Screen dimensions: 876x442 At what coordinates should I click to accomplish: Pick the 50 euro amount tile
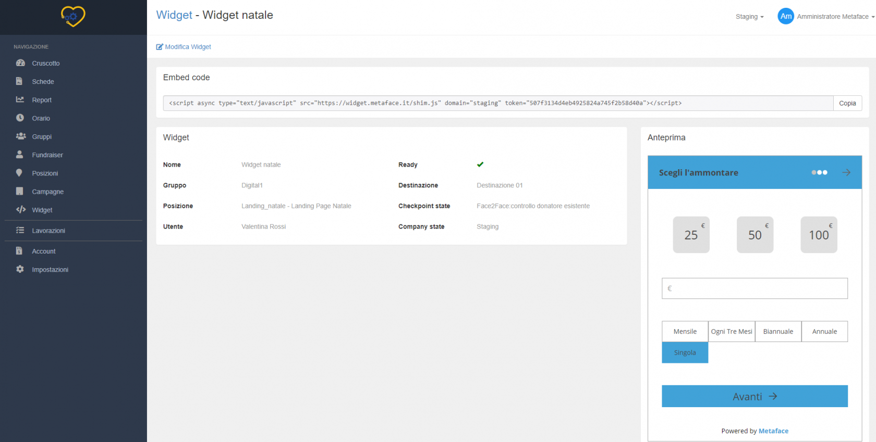pos(755,235)
